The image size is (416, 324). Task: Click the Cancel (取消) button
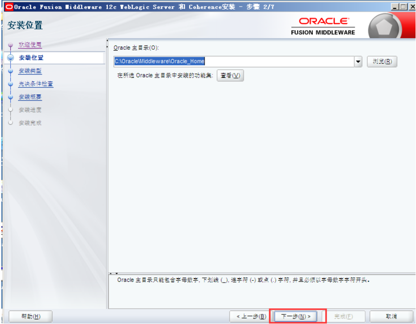pos(391,316)
